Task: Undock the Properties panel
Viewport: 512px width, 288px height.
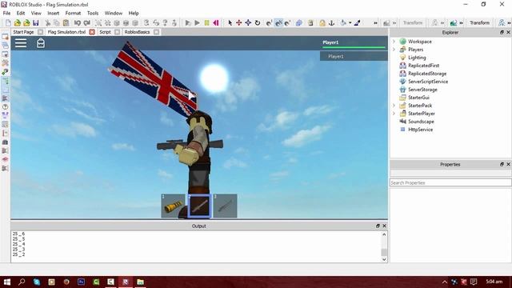Action: tap(502, 164)
